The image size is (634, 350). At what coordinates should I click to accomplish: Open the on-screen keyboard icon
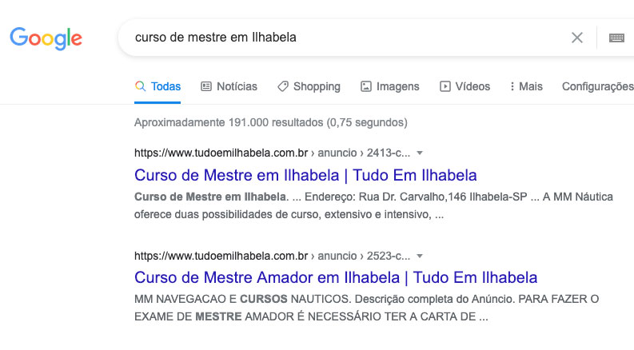click(616, 38)
